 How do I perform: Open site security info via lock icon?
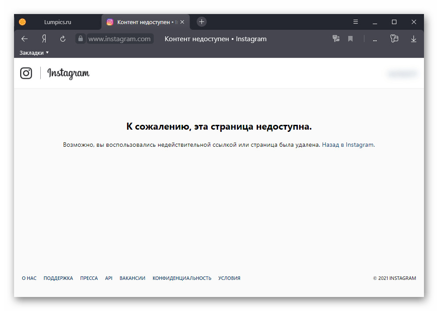[80, 39]
